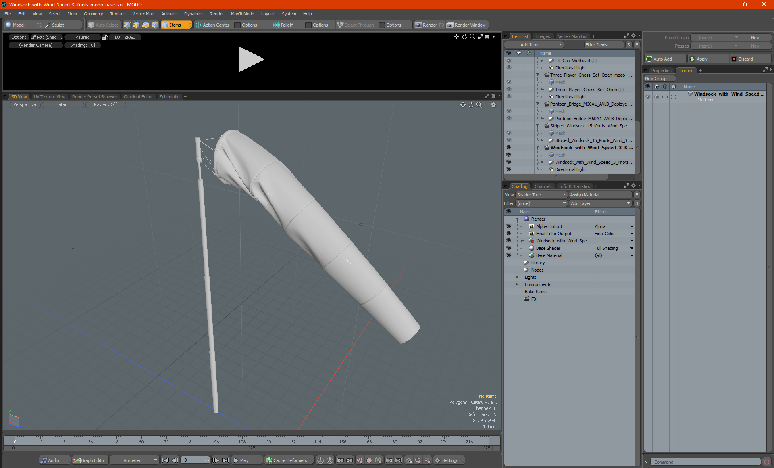Expand Lights in Shader Tree
Image resolution: width=774 pixels, height=468 pixels.
pos(518,277)
